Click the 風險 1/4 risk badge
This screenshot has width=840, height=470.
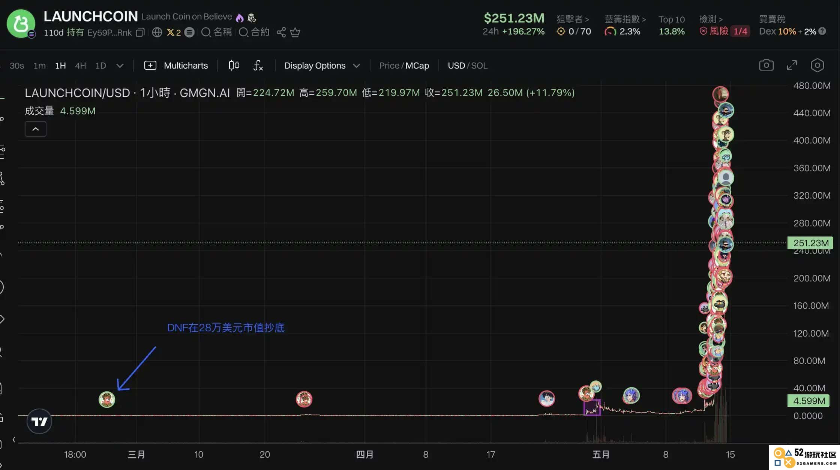(x=724, y=31)
